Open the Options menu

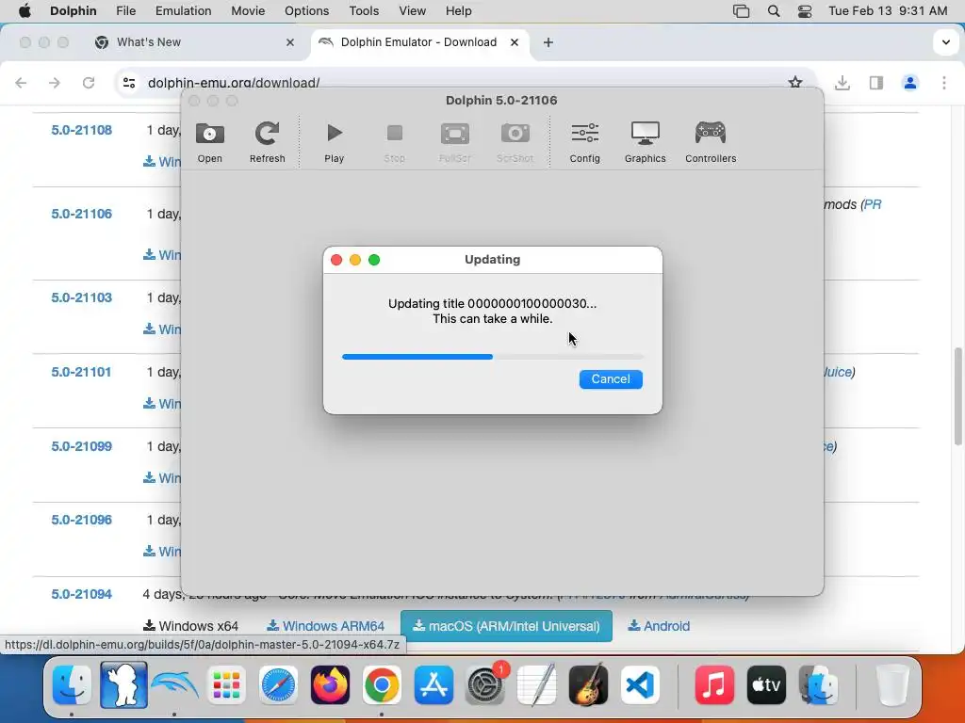(306, 11)
